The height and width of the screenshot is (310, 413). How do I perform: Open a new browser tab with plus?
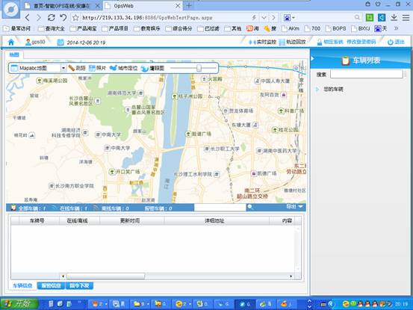189,5
